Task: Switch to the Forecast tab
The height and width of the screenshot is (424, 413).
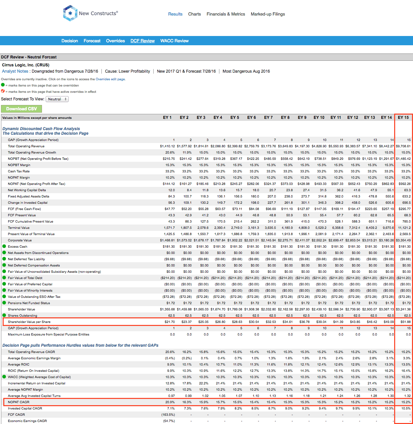Action: coord(92,41)
